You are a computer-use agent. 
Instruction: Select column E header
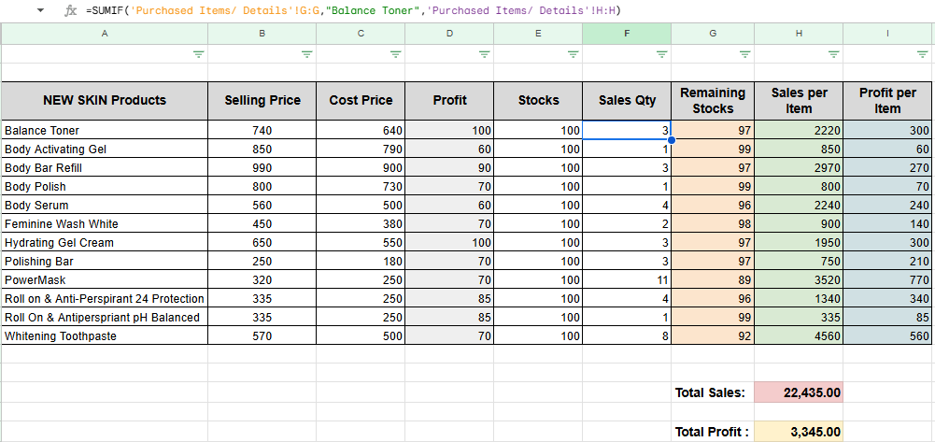pyautogui.click(x=538, y=34)
